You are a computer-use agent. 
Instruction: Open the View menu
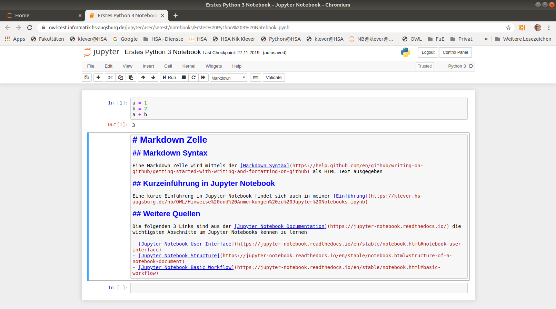click(x=128, y=66)
